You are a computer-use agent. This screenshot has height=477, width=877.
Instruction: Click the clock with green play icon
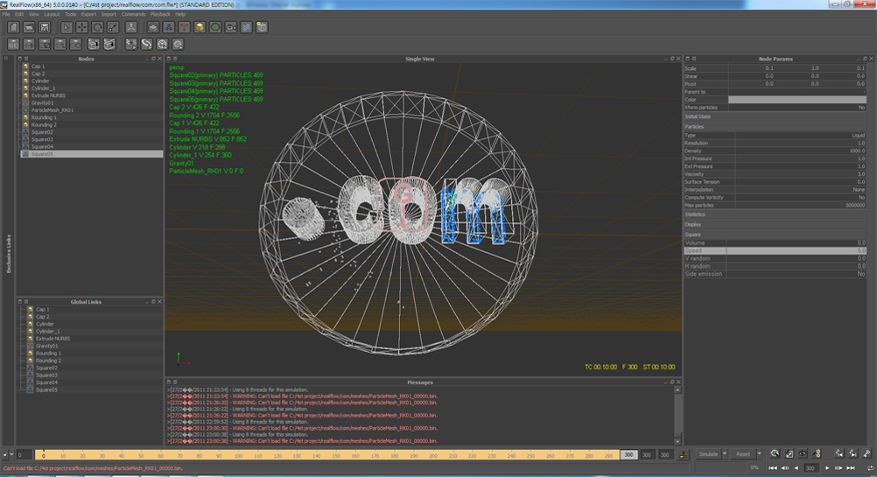162,44
